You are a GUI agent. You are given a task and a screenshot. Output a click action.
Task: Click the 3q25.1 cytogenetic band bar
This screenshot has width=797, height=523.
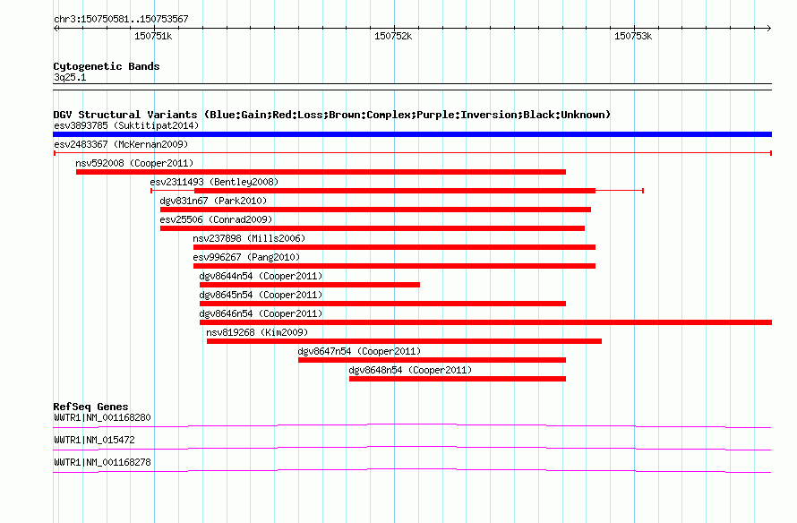pos(412,87)
